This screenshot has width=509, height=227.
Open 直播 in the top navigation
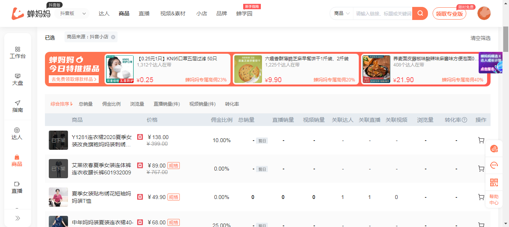(x=144, y=13)
